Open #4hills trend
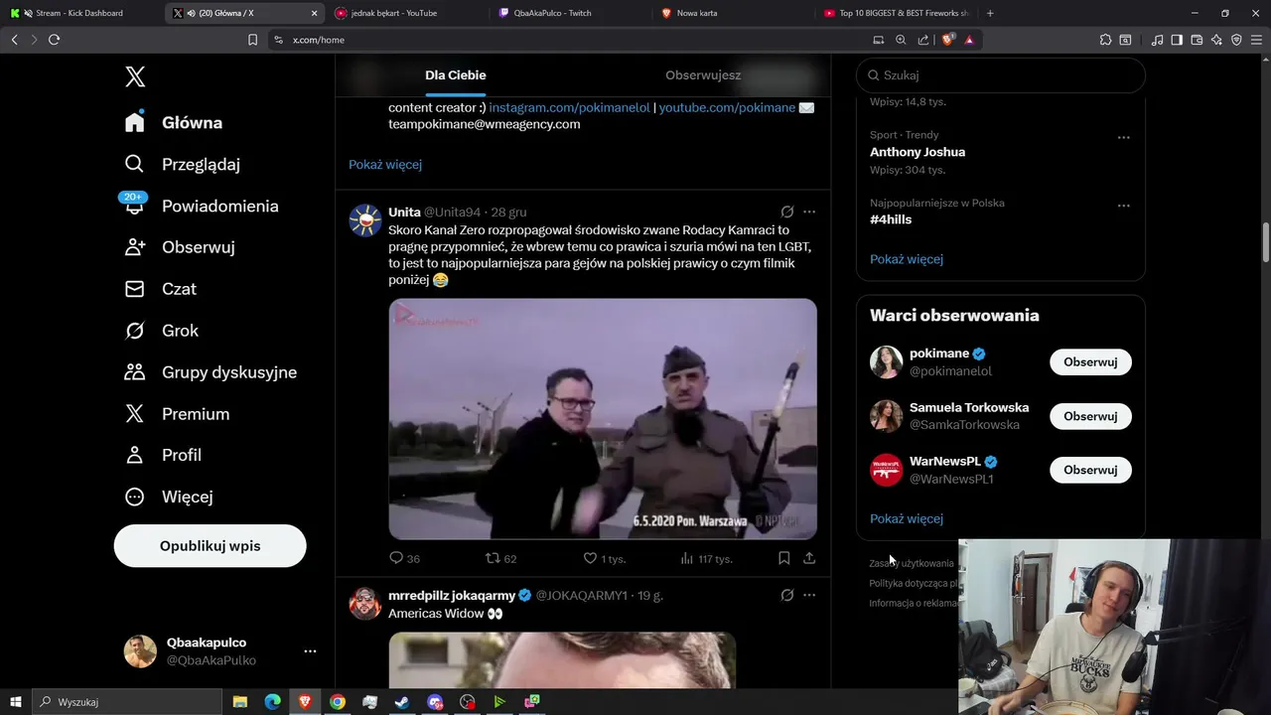This screenshot has width=1271, height=715. (x=891, y=219)
